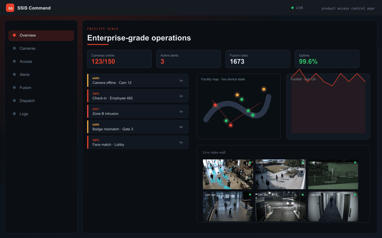Click the 'Badge mismatch · Gate 3' warning
Image resolution: width=382 pixels, height=238 pixels.
point(138,127)
